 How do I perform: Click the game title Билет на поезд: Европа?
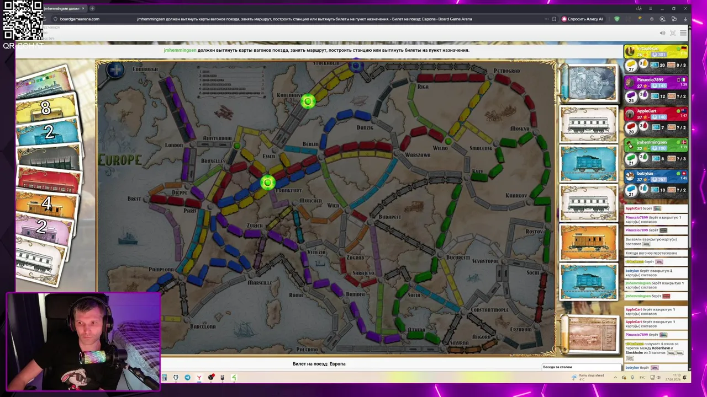coord(319,364)
